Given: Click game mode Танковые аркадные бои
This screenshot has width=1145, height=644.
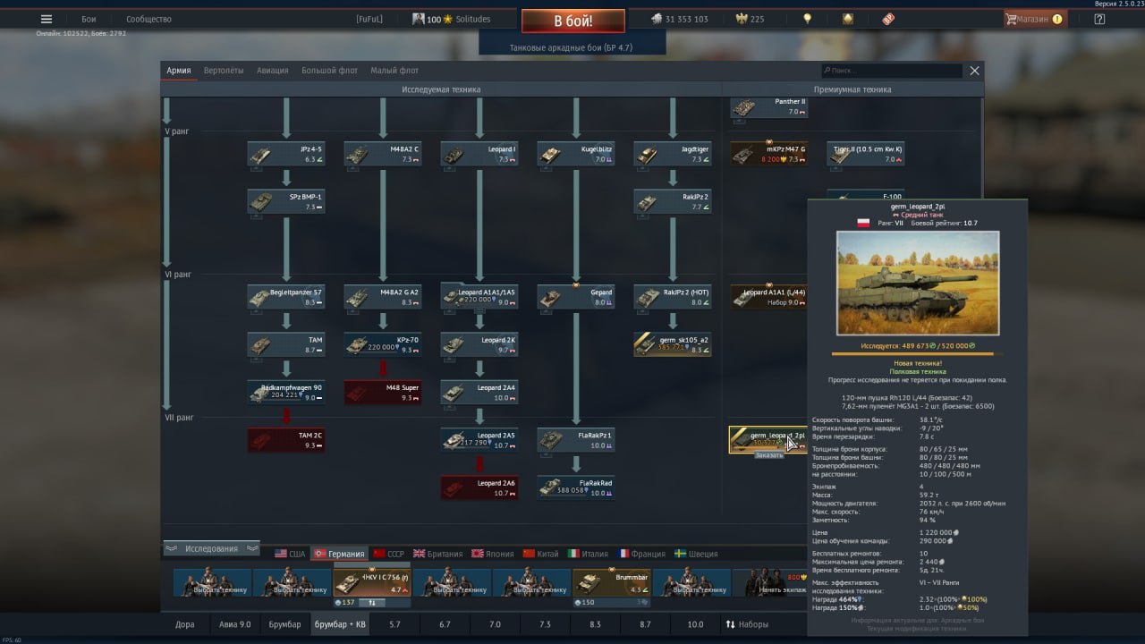Looking at the screenshot, I should point(572,47).
